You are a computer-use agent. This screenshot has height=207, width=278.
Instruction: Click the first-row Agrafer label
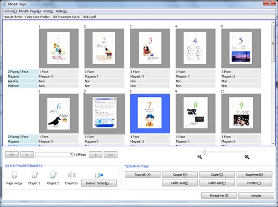coord(23,81)
